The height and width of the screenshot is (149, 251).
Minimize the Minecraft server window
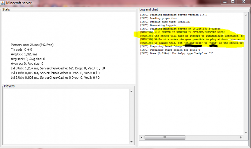[x=225, y=2]
